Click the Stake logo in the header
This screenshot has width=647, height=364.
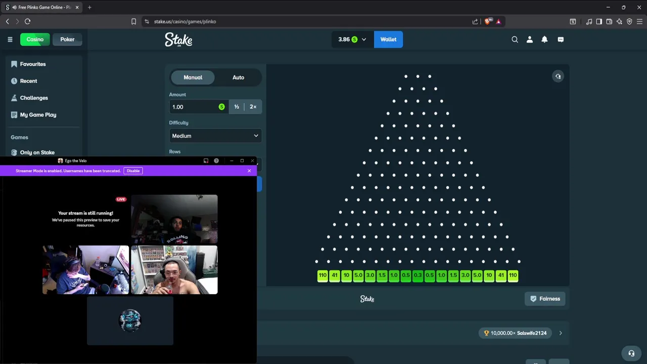(x=178, y=39)
